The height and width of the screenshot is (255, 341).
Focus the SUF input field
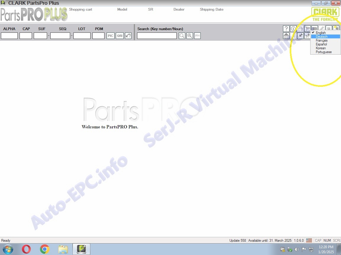tap(41, 36)
